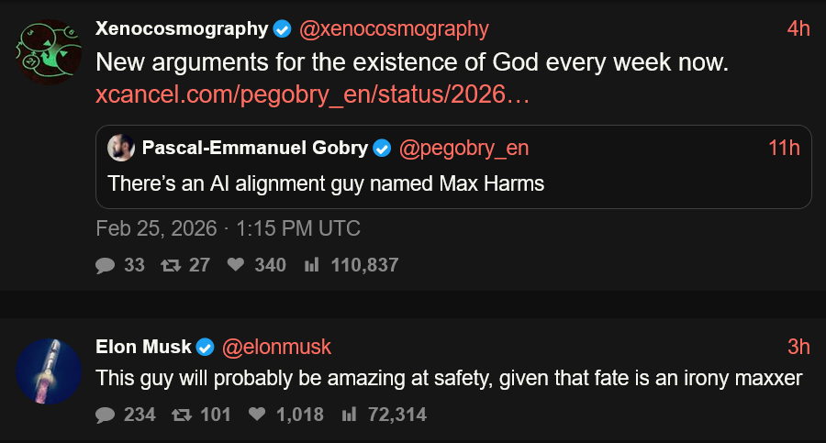Screen dimensions: 826x443
Task: Click the 3h timestamp on Elon Musk's reply
Action: pyautogui.click(x=798, y=347)
